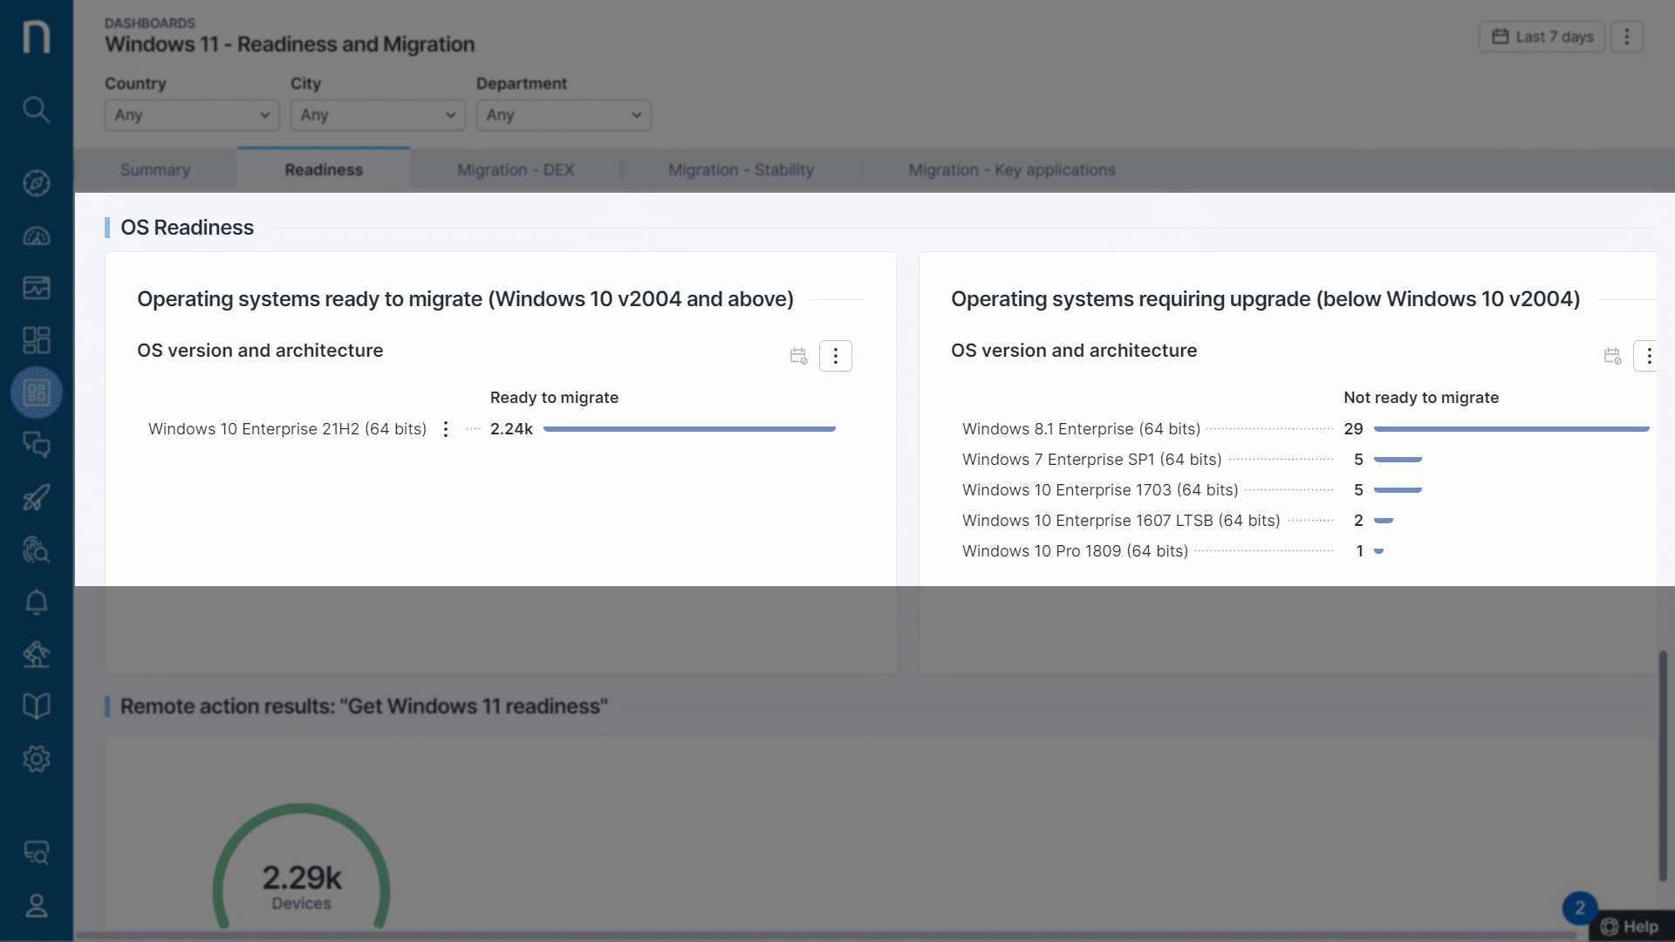
Task: Open the settings gear icon
Action: pyautogui.click(x=36, y=759)
